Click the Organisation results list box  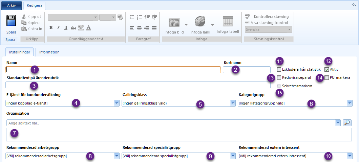point(179,135)
